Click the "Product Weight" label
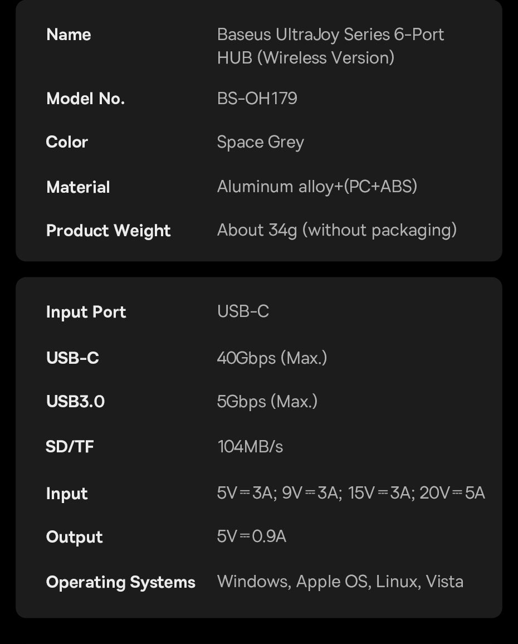Image resolution: width=518 pixels, height=644 pixels. coord(108,231)
